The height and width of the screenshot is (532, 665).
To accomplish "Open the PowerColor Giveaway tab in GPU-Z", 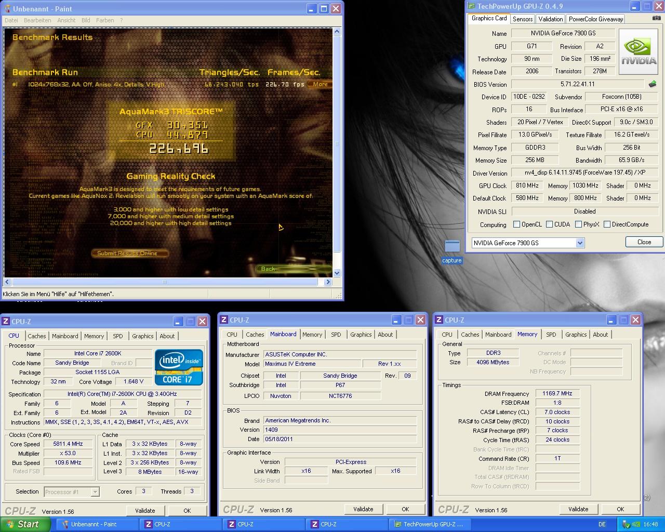I will [596, 19].
